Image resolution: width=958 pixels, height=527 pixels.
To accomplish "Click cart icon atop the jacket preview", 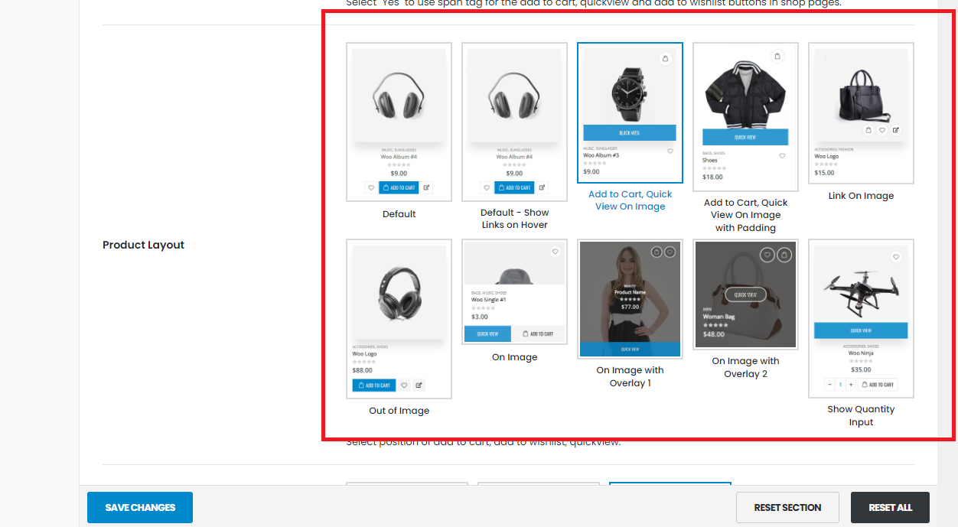I will click(x=777, y=56).
